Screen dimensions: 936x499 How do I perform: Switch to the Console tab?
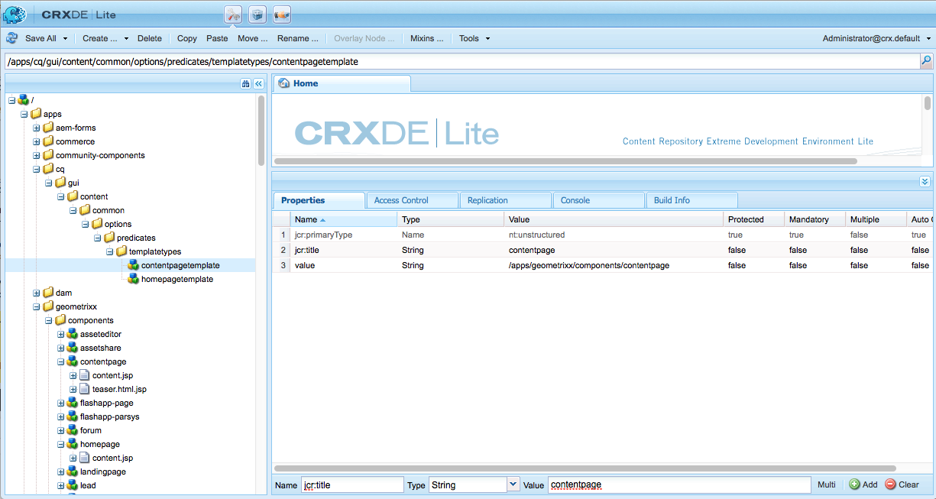tap(599, 200)
